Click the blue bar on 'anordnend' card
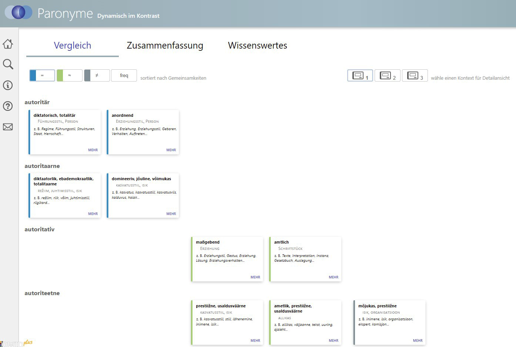516x347 pixels. 107,132
